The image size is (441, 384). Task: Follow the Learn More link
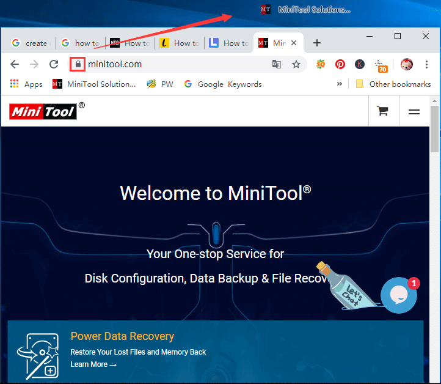pyautogui.click(x=93, y=364)
